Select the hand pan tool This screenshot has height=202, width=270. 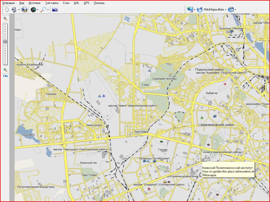6,10
